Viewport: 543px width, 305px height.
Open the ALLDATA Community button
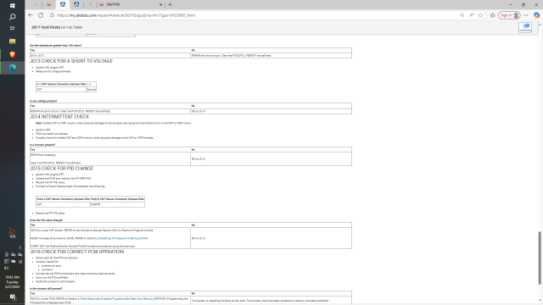(525, 27)
